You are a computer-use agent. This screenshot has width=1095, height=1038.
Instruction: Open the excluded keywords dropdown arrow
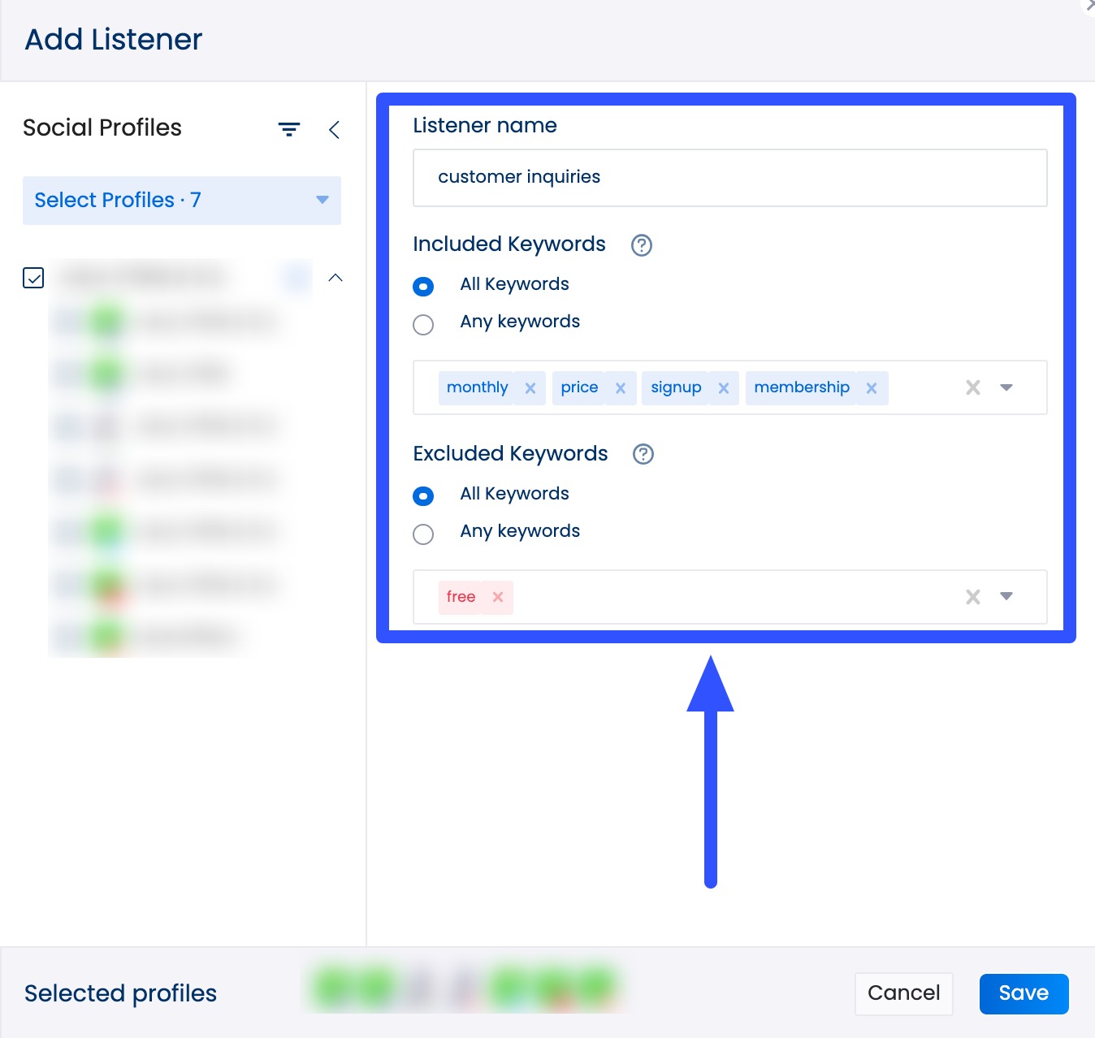point(1006,597)
